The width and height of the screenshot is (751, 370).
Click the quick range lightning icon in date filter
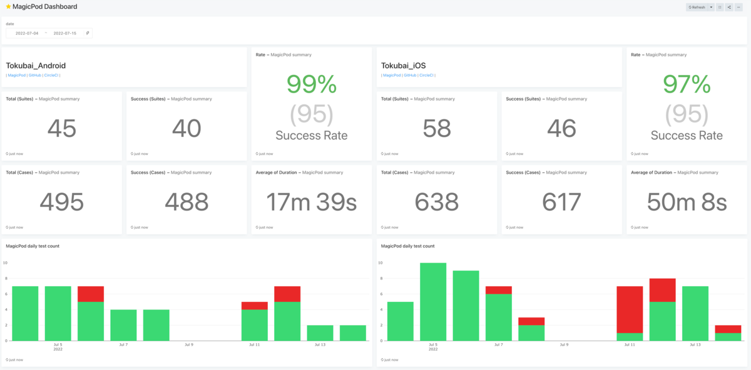(88, 33)
